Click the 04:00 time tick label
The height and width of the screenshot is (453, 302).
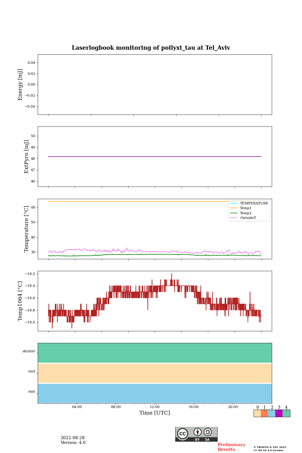77,407
